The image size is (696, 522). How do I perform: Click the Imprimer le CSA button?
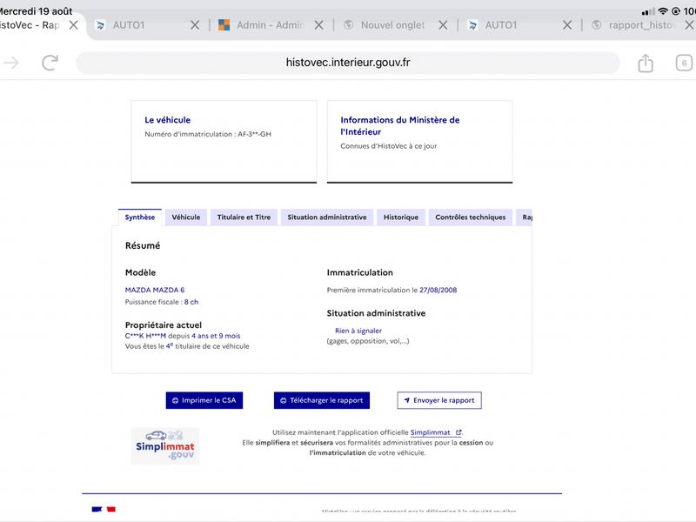click(x=204, y=400)
